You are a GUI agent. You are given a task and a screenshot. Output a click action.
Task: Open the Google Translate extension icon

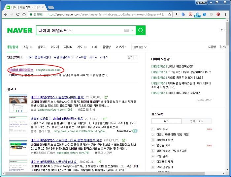(x=183, y=14)
